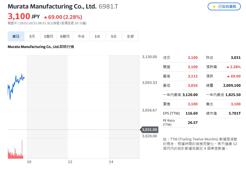246x176 pixels.
Task: Click the up-arrow icon in 漲跌幅 row
Action: tap(228, 67)
